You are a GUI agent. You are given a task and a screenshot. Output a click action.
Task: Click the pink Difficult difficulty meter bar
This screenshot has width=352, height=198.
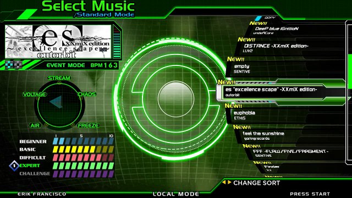point(83,157)
